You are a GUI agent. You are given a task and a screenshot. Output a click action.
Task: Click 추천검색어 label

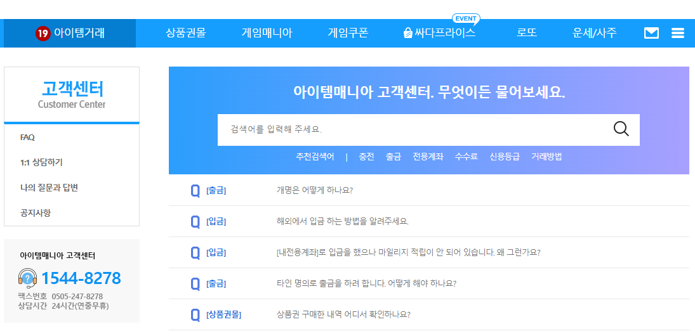coord(315,156)
